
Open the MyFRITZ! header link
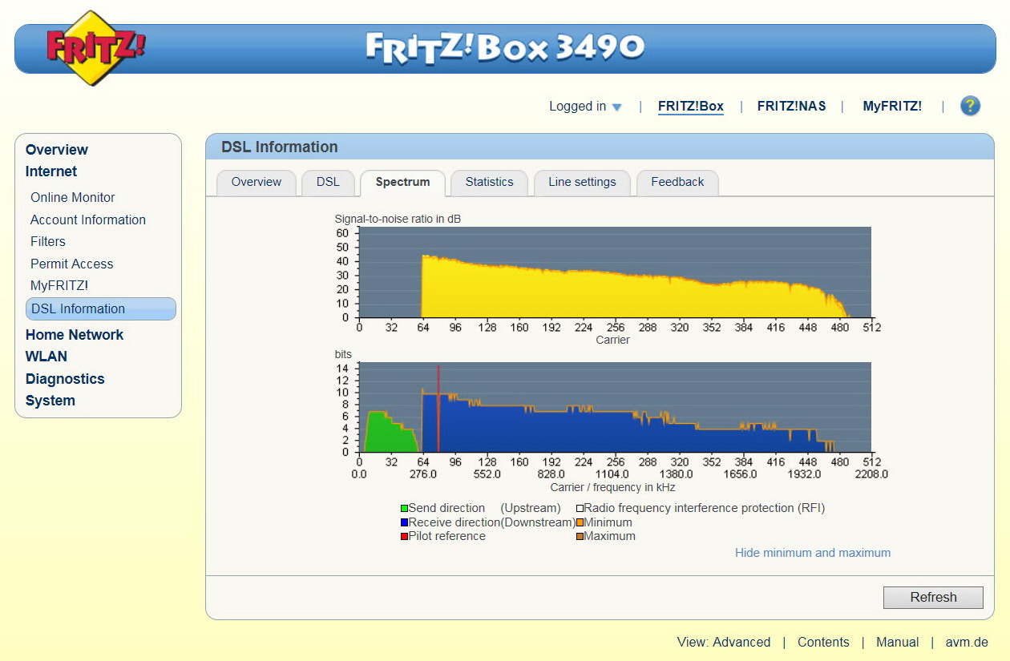click(x=892, y=106)
